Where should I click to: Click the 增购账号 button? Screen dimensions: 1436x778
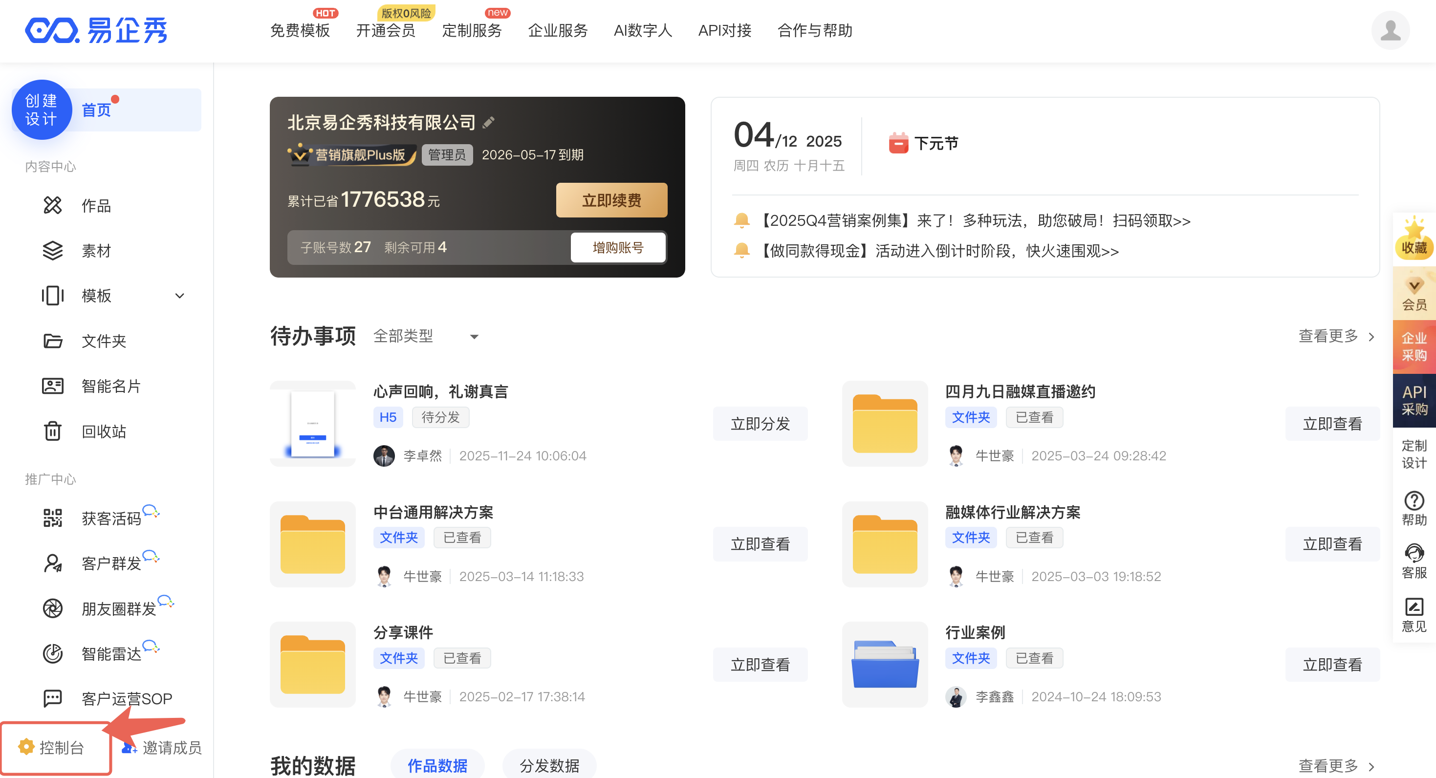[x=618, y=247]
